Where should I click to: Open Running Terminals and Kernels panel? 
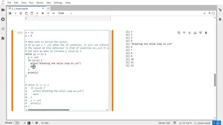3,19
